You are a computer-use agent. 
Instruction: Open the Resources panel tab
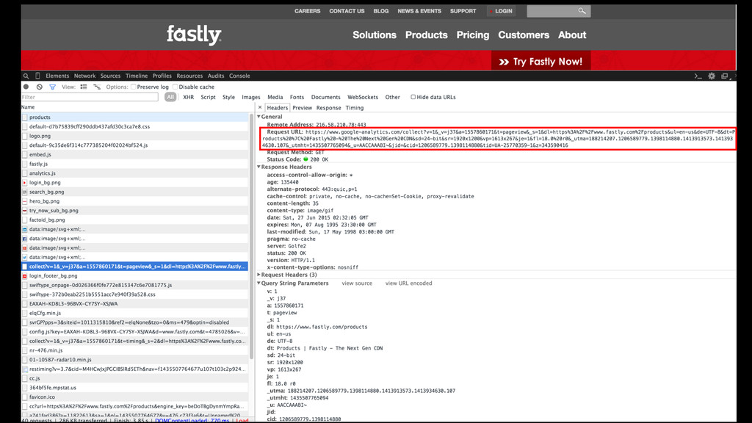click(x=189, y=76)
